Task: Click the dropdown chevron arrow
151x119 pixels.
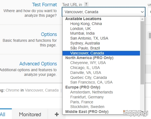Action: (142, 12)
